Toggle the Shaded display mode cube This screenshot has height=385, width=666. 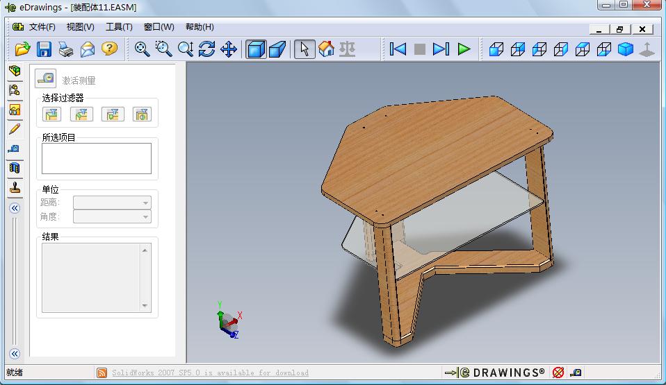(x=256, y=49)
